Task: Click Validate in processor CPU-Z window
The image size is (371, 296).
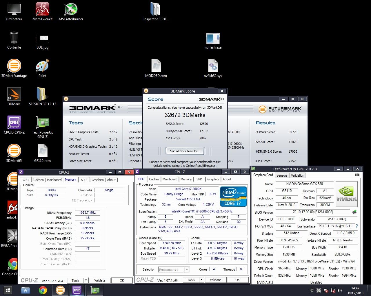Action: [215, 280]
